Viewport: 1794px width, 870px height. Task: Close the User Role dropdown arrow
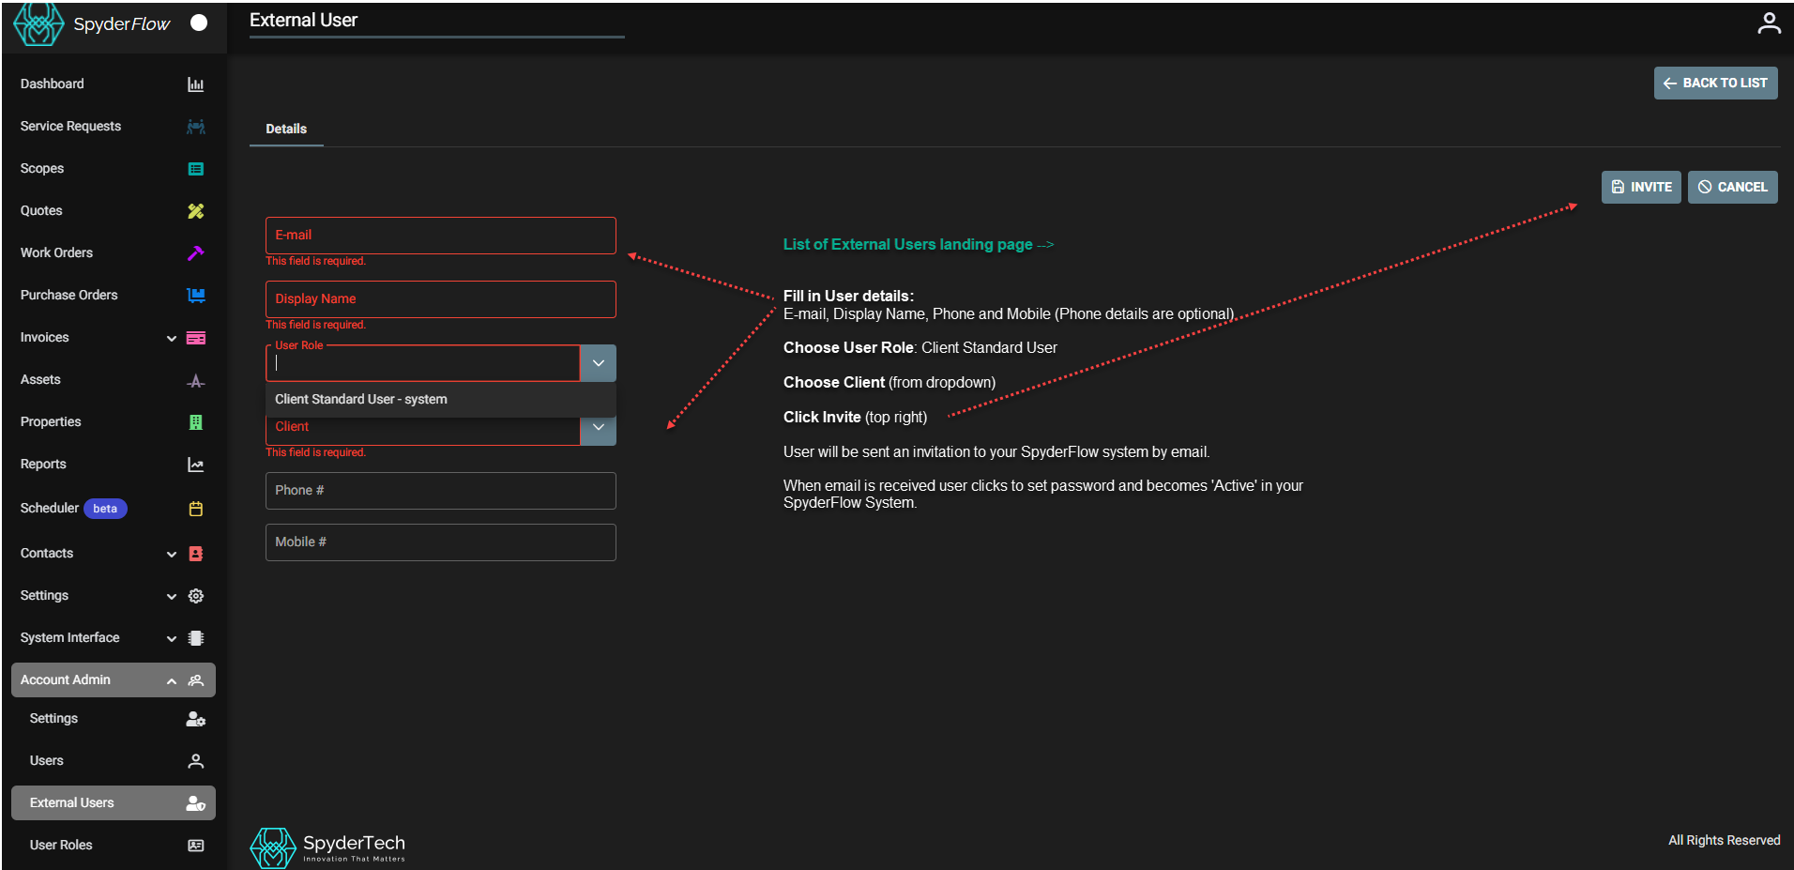598,363
